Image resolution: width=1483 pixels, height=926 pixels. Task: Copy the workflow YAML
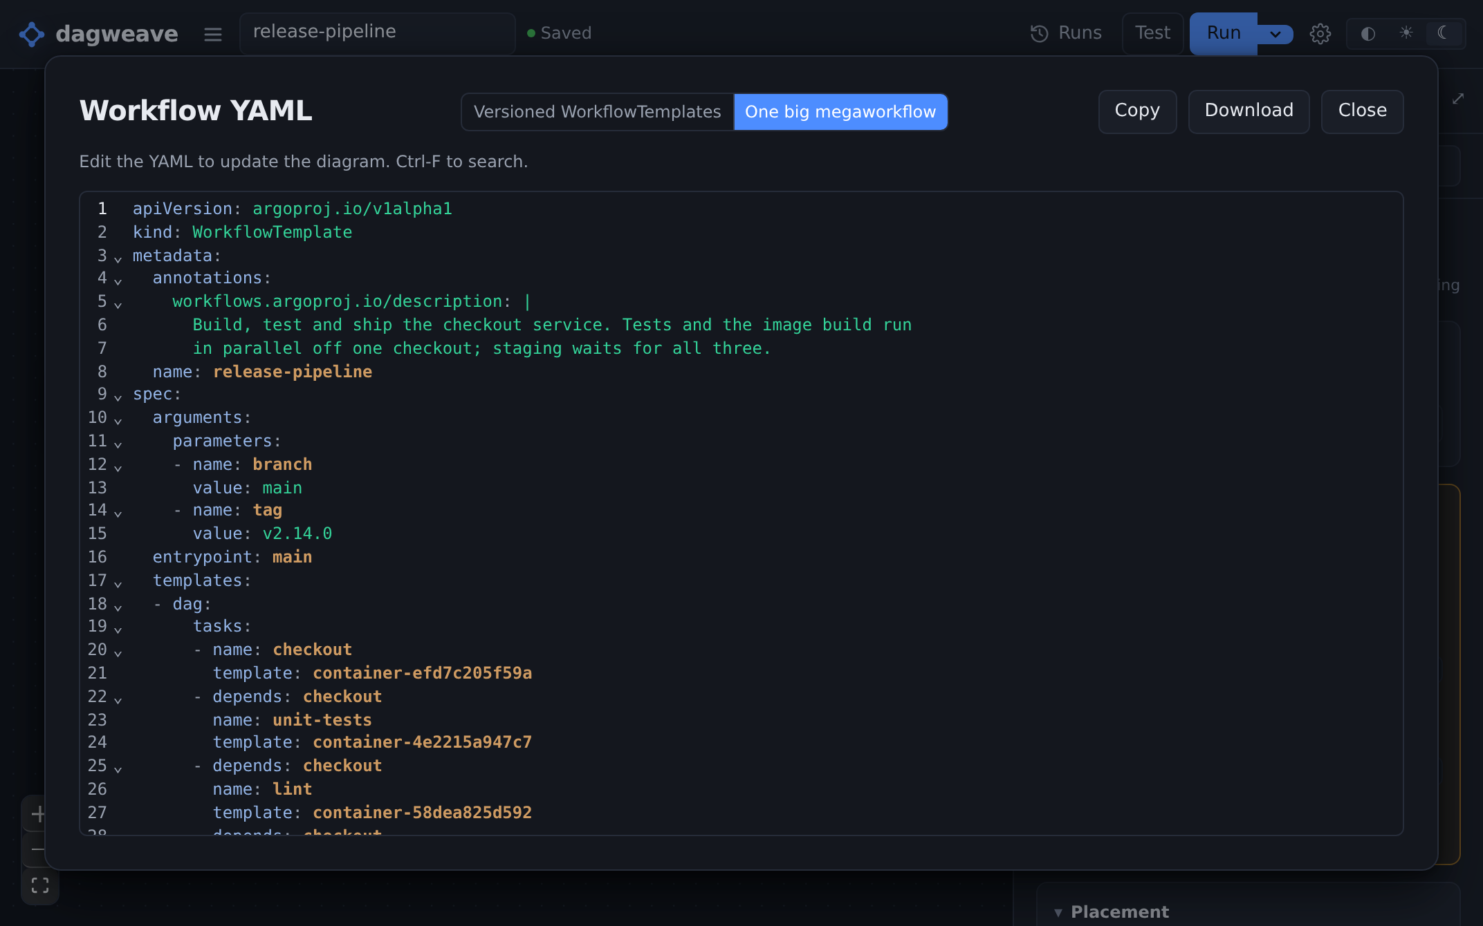tap(1137, 111)
